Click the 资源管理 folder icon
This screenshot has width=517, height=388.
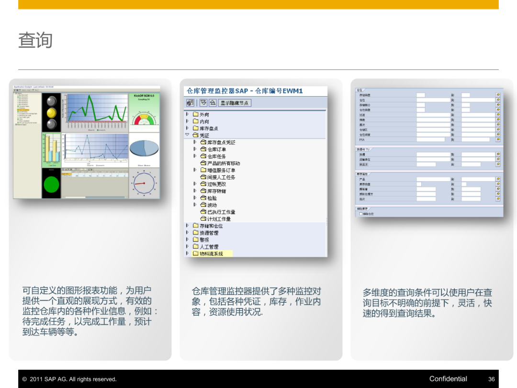[195, 232]
